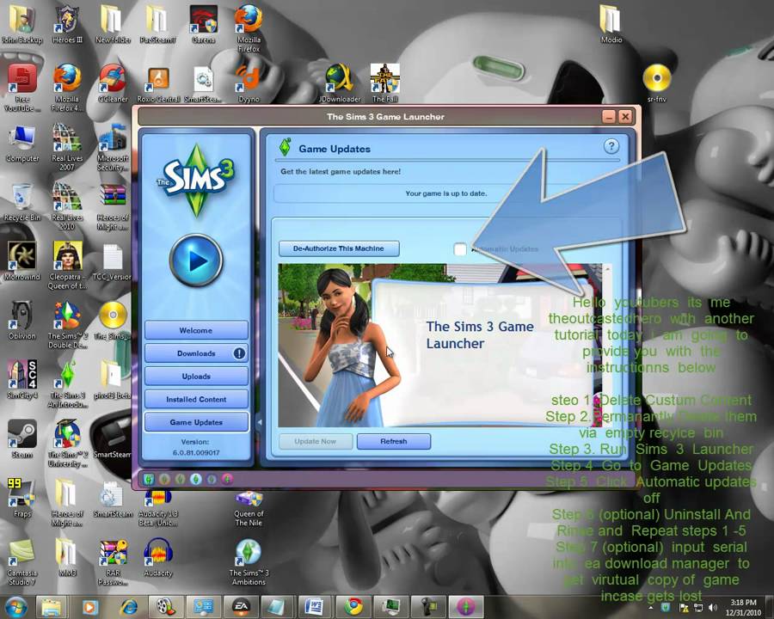The image size is (774, 619).
Task: Select the Morrowind desktop icon
Action: 21,261
